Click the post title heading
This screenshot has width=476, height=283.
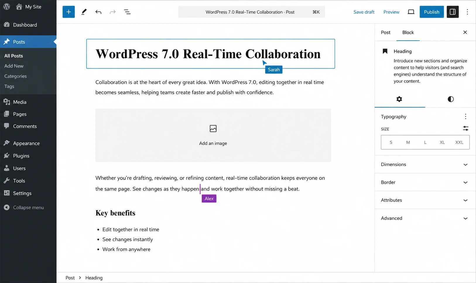point(208,54)
